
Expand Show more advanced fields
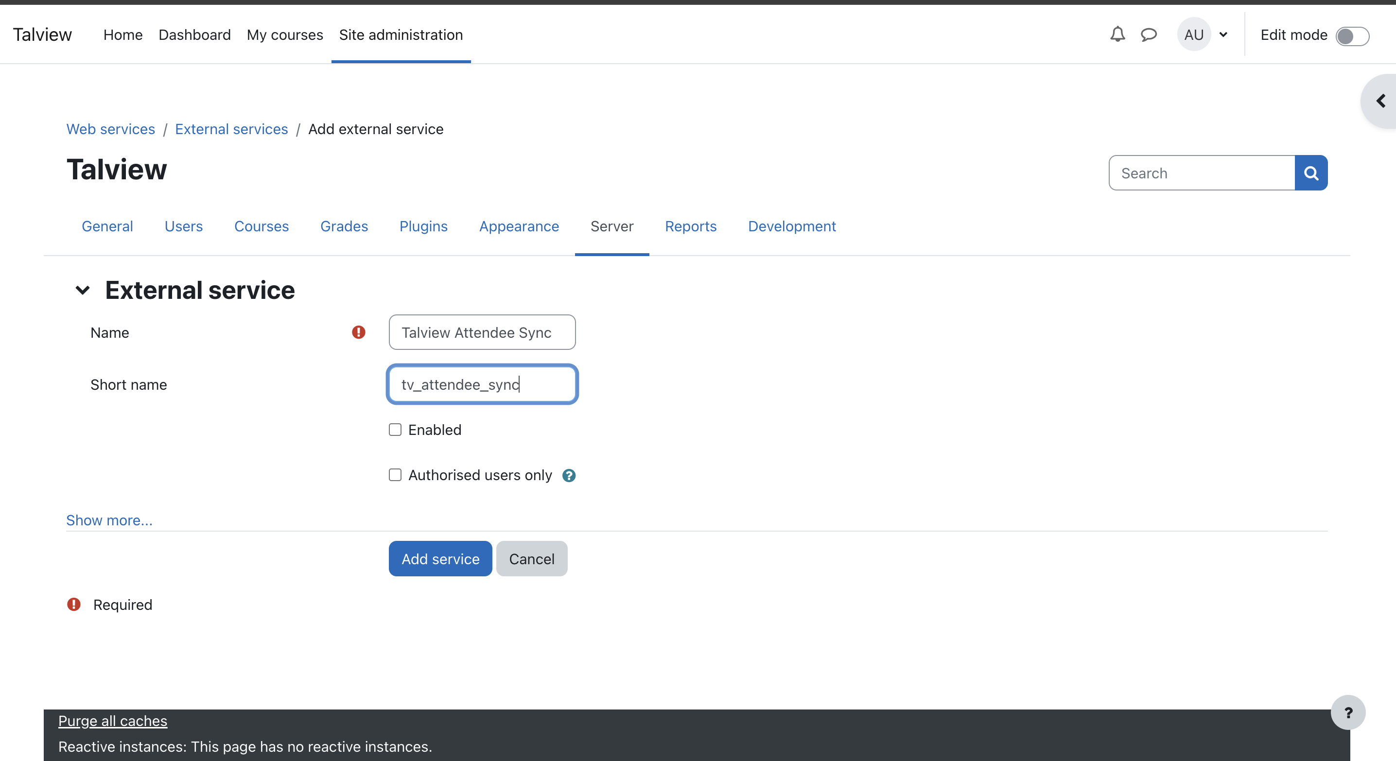[x=109, y=520]
